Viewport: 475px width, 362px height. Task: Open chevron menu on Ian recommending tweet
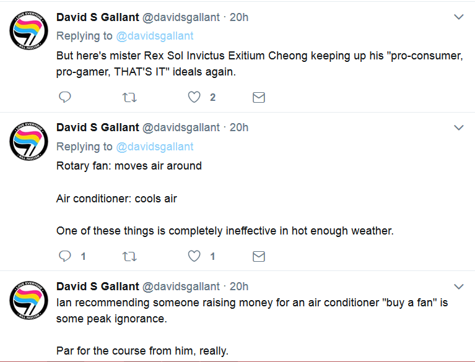pos(459,287)
